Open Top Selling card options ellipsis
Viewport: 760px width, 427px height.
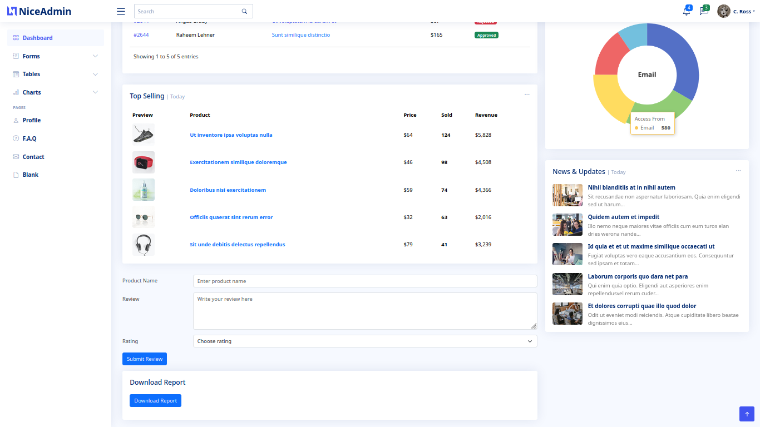tap(527, 95)
